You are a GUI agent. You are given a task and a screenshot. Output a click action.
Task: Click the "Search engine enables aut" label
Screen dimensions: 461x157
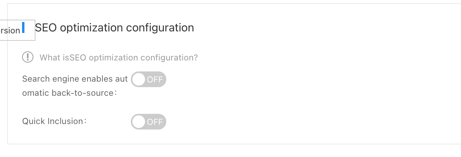75,79
